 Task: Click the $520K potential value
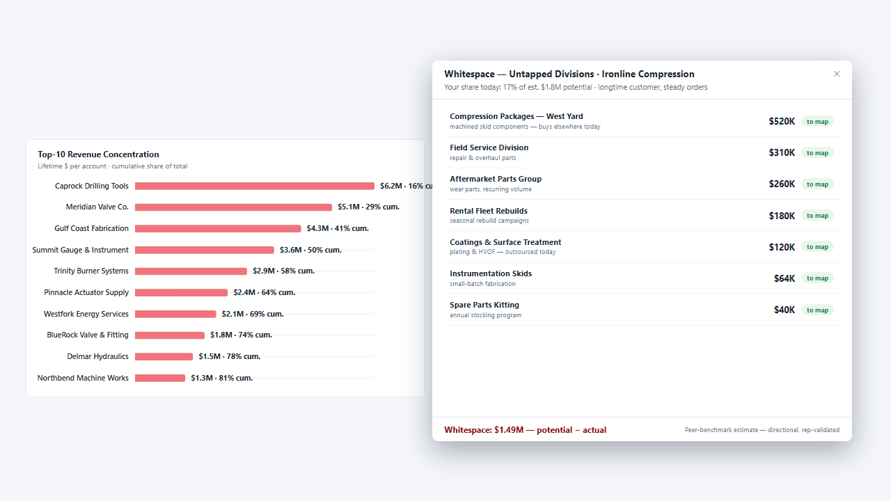point(782,122)
